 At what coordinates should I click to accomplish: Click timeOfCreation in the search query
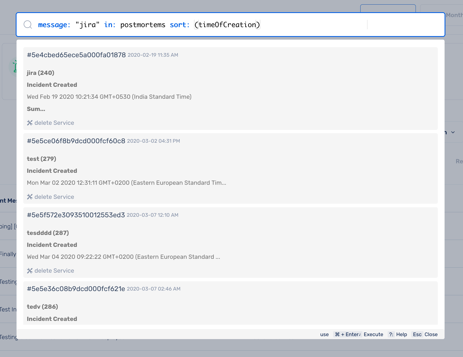coord(227,25)
